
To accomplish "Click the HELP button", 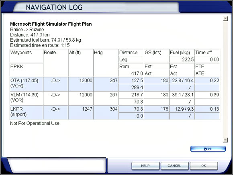I will [x=145, y=166].
